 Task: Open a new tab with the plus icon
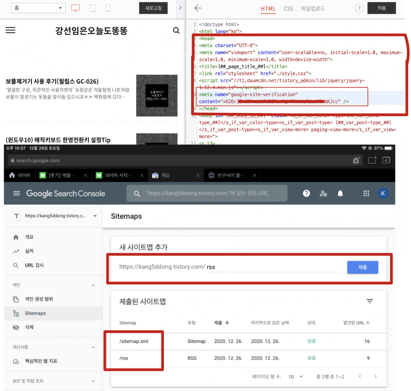[372, 160]
